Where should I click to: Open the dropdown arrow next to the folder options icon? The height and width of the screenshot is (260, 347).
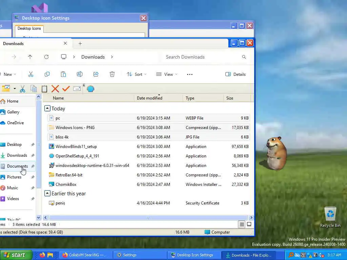click(15, 89)
